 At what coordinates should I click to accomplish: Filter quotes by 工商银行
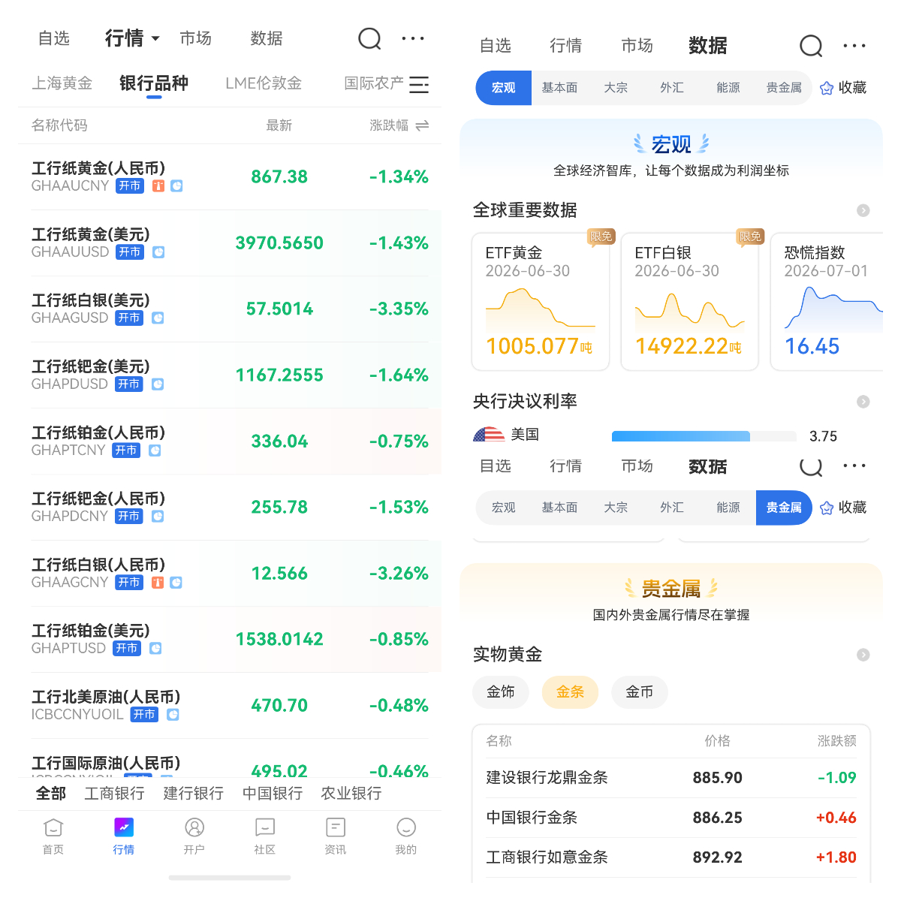click(x=114, y=794)
